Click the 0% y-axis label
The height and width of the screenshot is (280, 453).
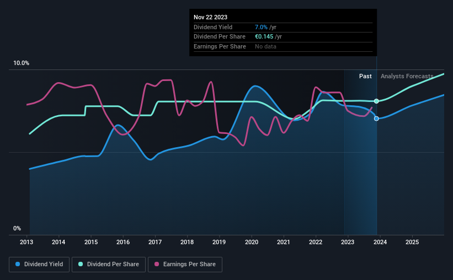17,228
